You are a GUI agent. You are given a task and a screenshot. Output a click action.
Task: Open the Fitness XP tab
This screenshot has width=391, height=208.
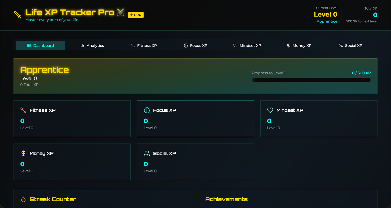tap(144, 45)
